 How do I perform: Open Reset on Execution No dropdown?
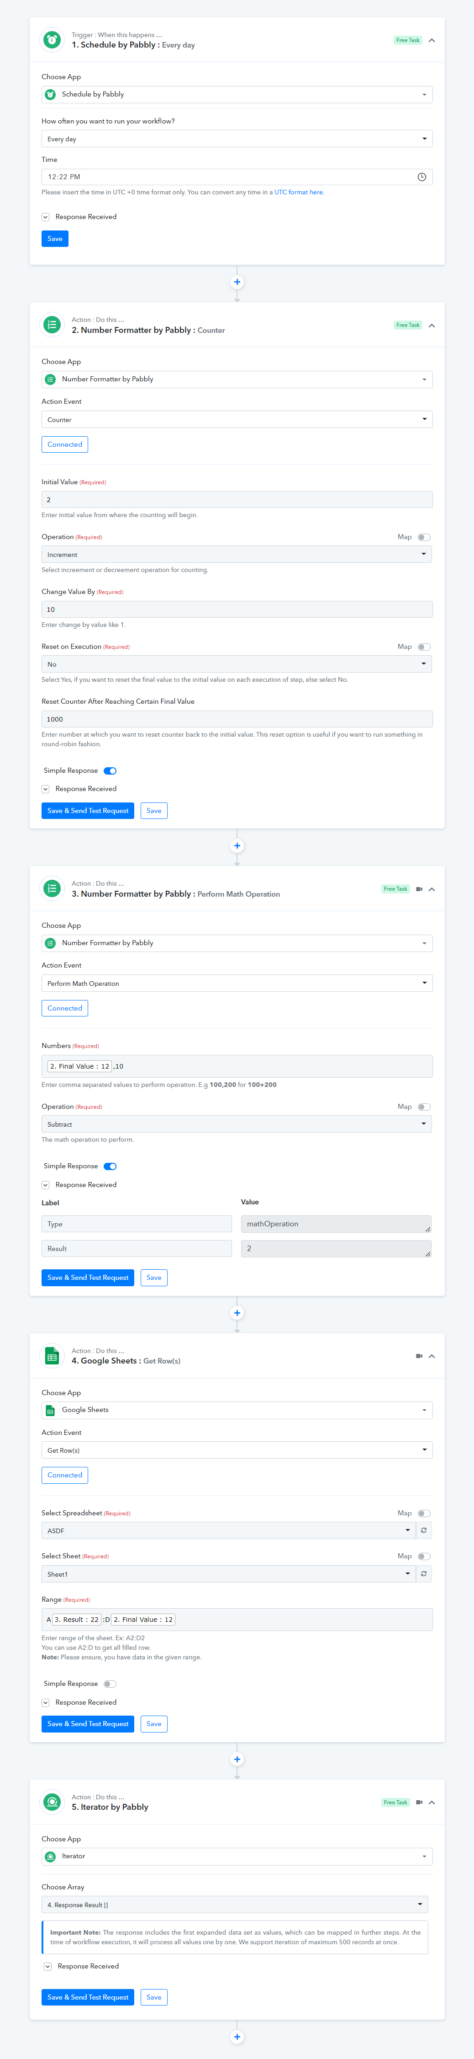[237, 664]
